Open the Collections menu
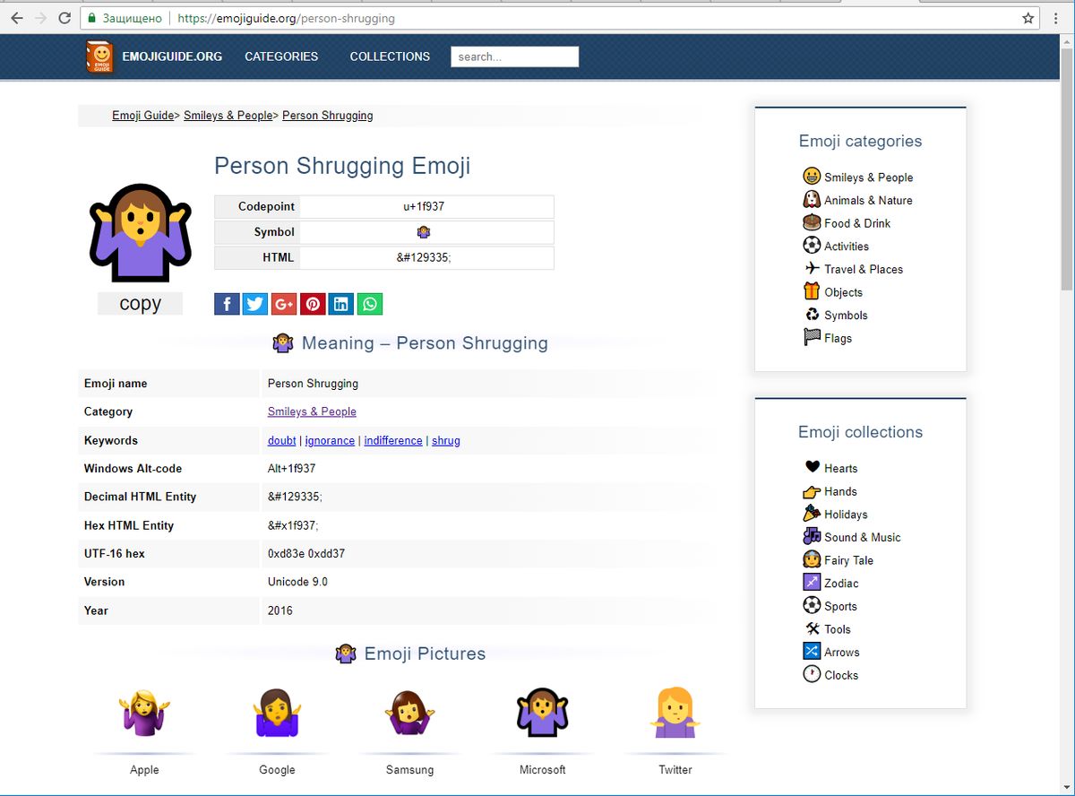The width and height of the screenshot is (1075, 796). 390,56
